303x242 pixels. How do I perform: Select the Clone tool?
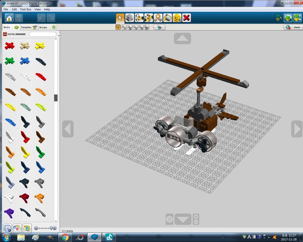click(130, 18)
